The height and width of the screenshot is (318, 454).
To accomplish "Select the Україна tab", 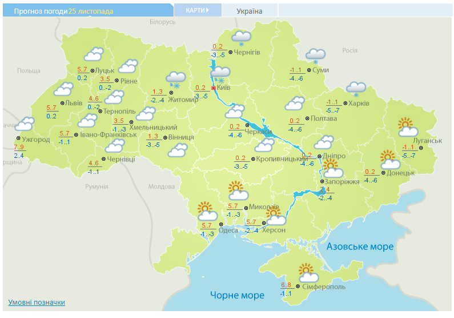I will (x=249, y=11).
